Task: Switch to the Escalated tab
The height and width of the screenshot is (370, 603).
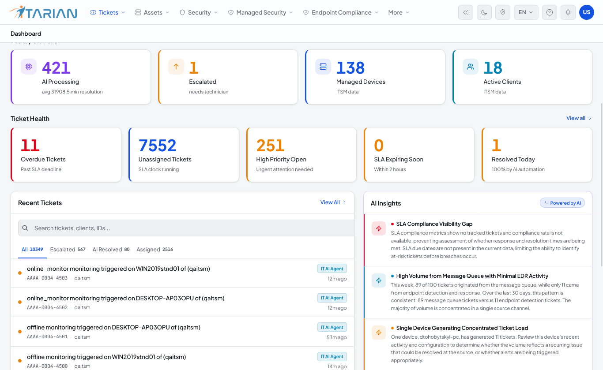Action: tap(68, 250)
